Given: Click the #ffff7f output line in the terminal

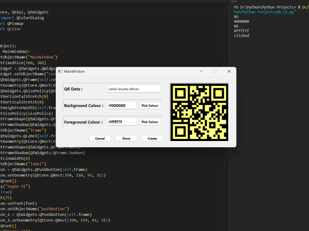Looking at the screenshot, I should click(240, 31).
